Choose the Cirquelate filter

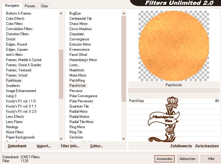pos(76,34)
